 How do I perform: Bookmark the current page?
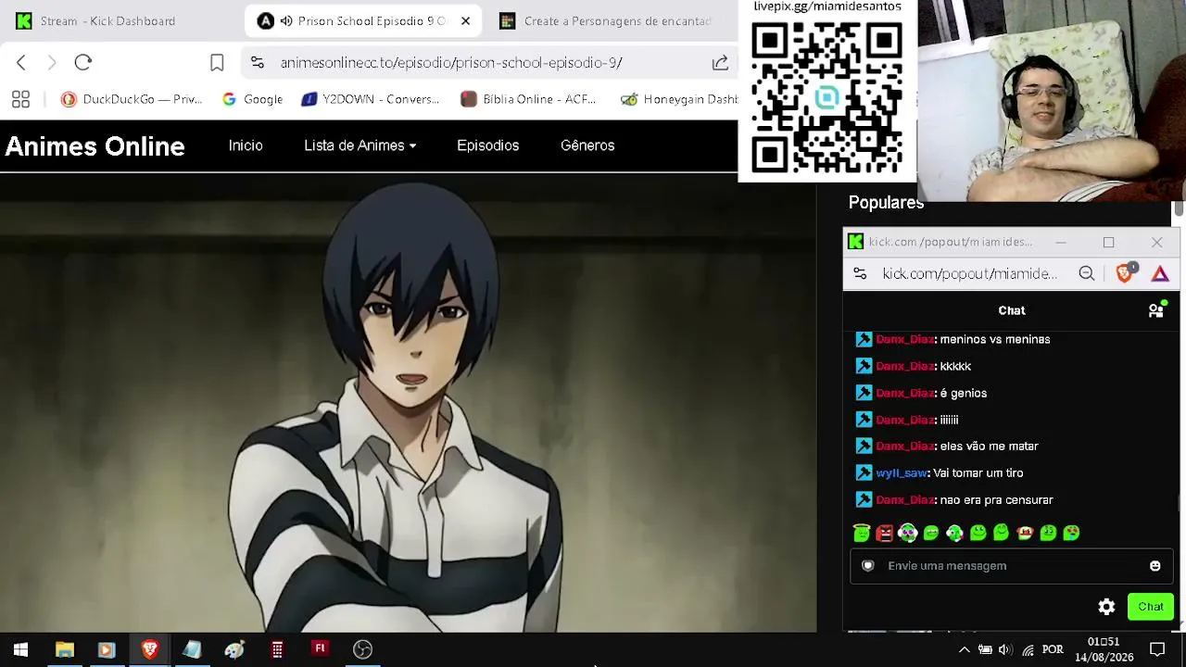point(217,62)
